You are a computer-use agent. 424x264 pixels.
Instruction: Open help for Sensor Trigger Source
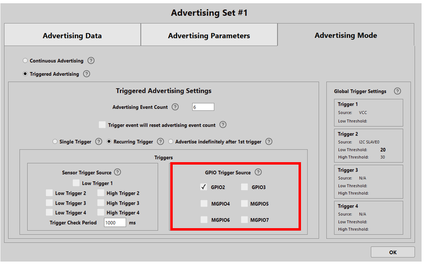tap(118, 172)
